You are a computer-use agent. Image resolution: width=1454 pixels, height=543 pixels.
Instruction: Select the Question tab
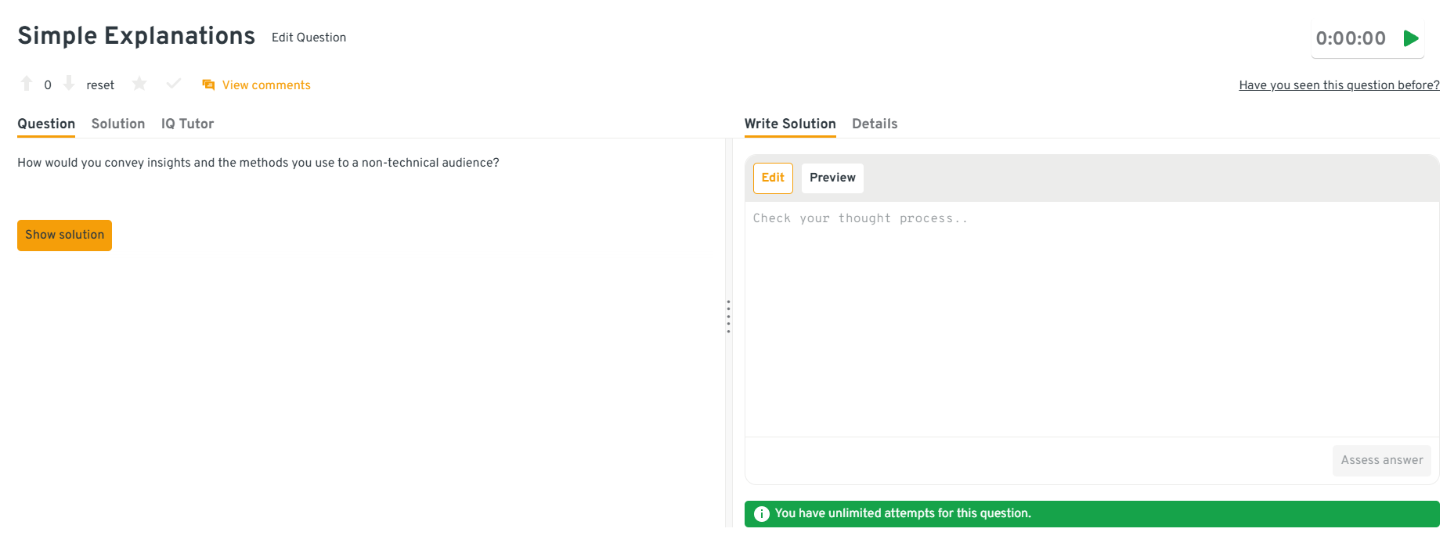click(46, 124)
